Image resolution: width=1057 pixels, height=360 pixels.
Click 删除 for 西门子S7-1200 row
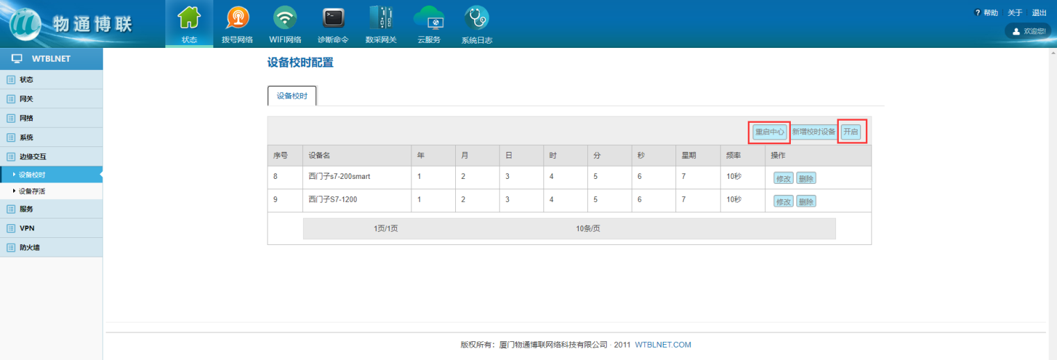point(806,201)
